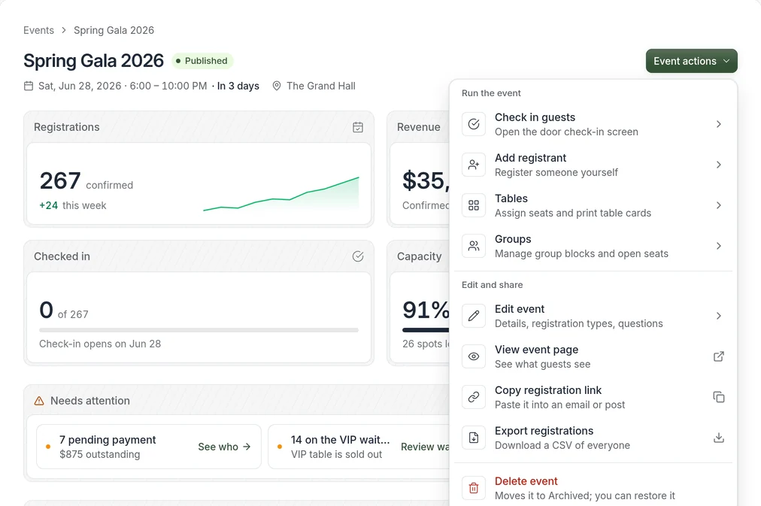Expand the Edit event chevron
This screenshot has width=761, height=506.
click(719, 316)
